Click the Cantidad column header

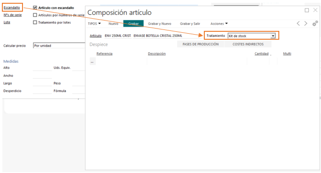[x=261, y=54]
